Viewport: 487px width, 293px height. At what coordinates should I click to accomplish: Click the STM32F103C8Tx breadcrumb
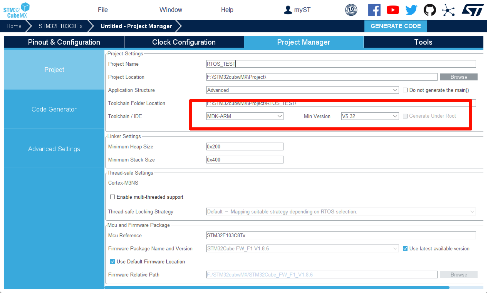(x=60, y=26)
